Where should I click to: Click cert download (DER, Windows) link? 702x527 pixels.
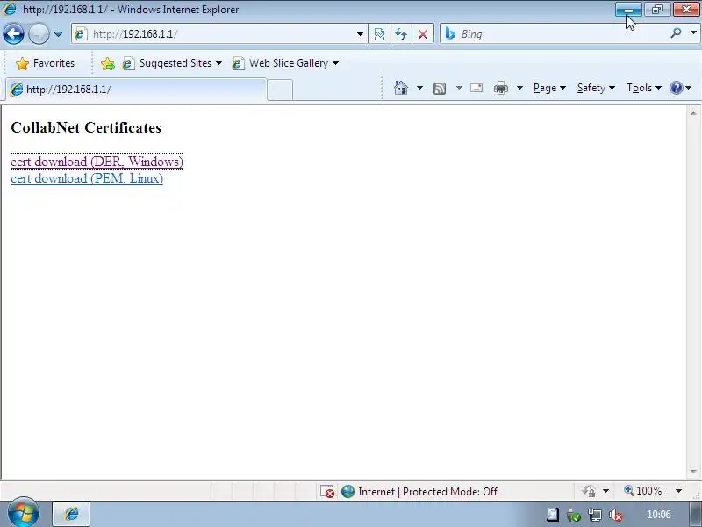[x=97, y=162]
